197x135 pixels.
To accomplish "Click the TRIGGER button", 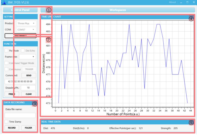I will tap(29, 69).
